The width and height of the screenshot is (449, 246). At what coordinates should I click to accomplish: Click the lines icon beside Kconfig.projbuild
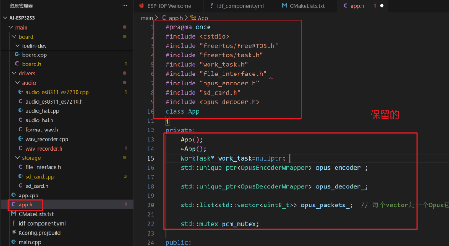14,232
